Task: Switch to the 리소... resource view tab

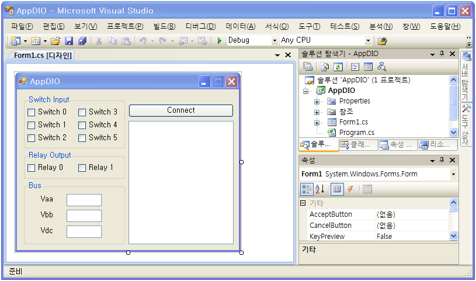Action: [437, 145]
